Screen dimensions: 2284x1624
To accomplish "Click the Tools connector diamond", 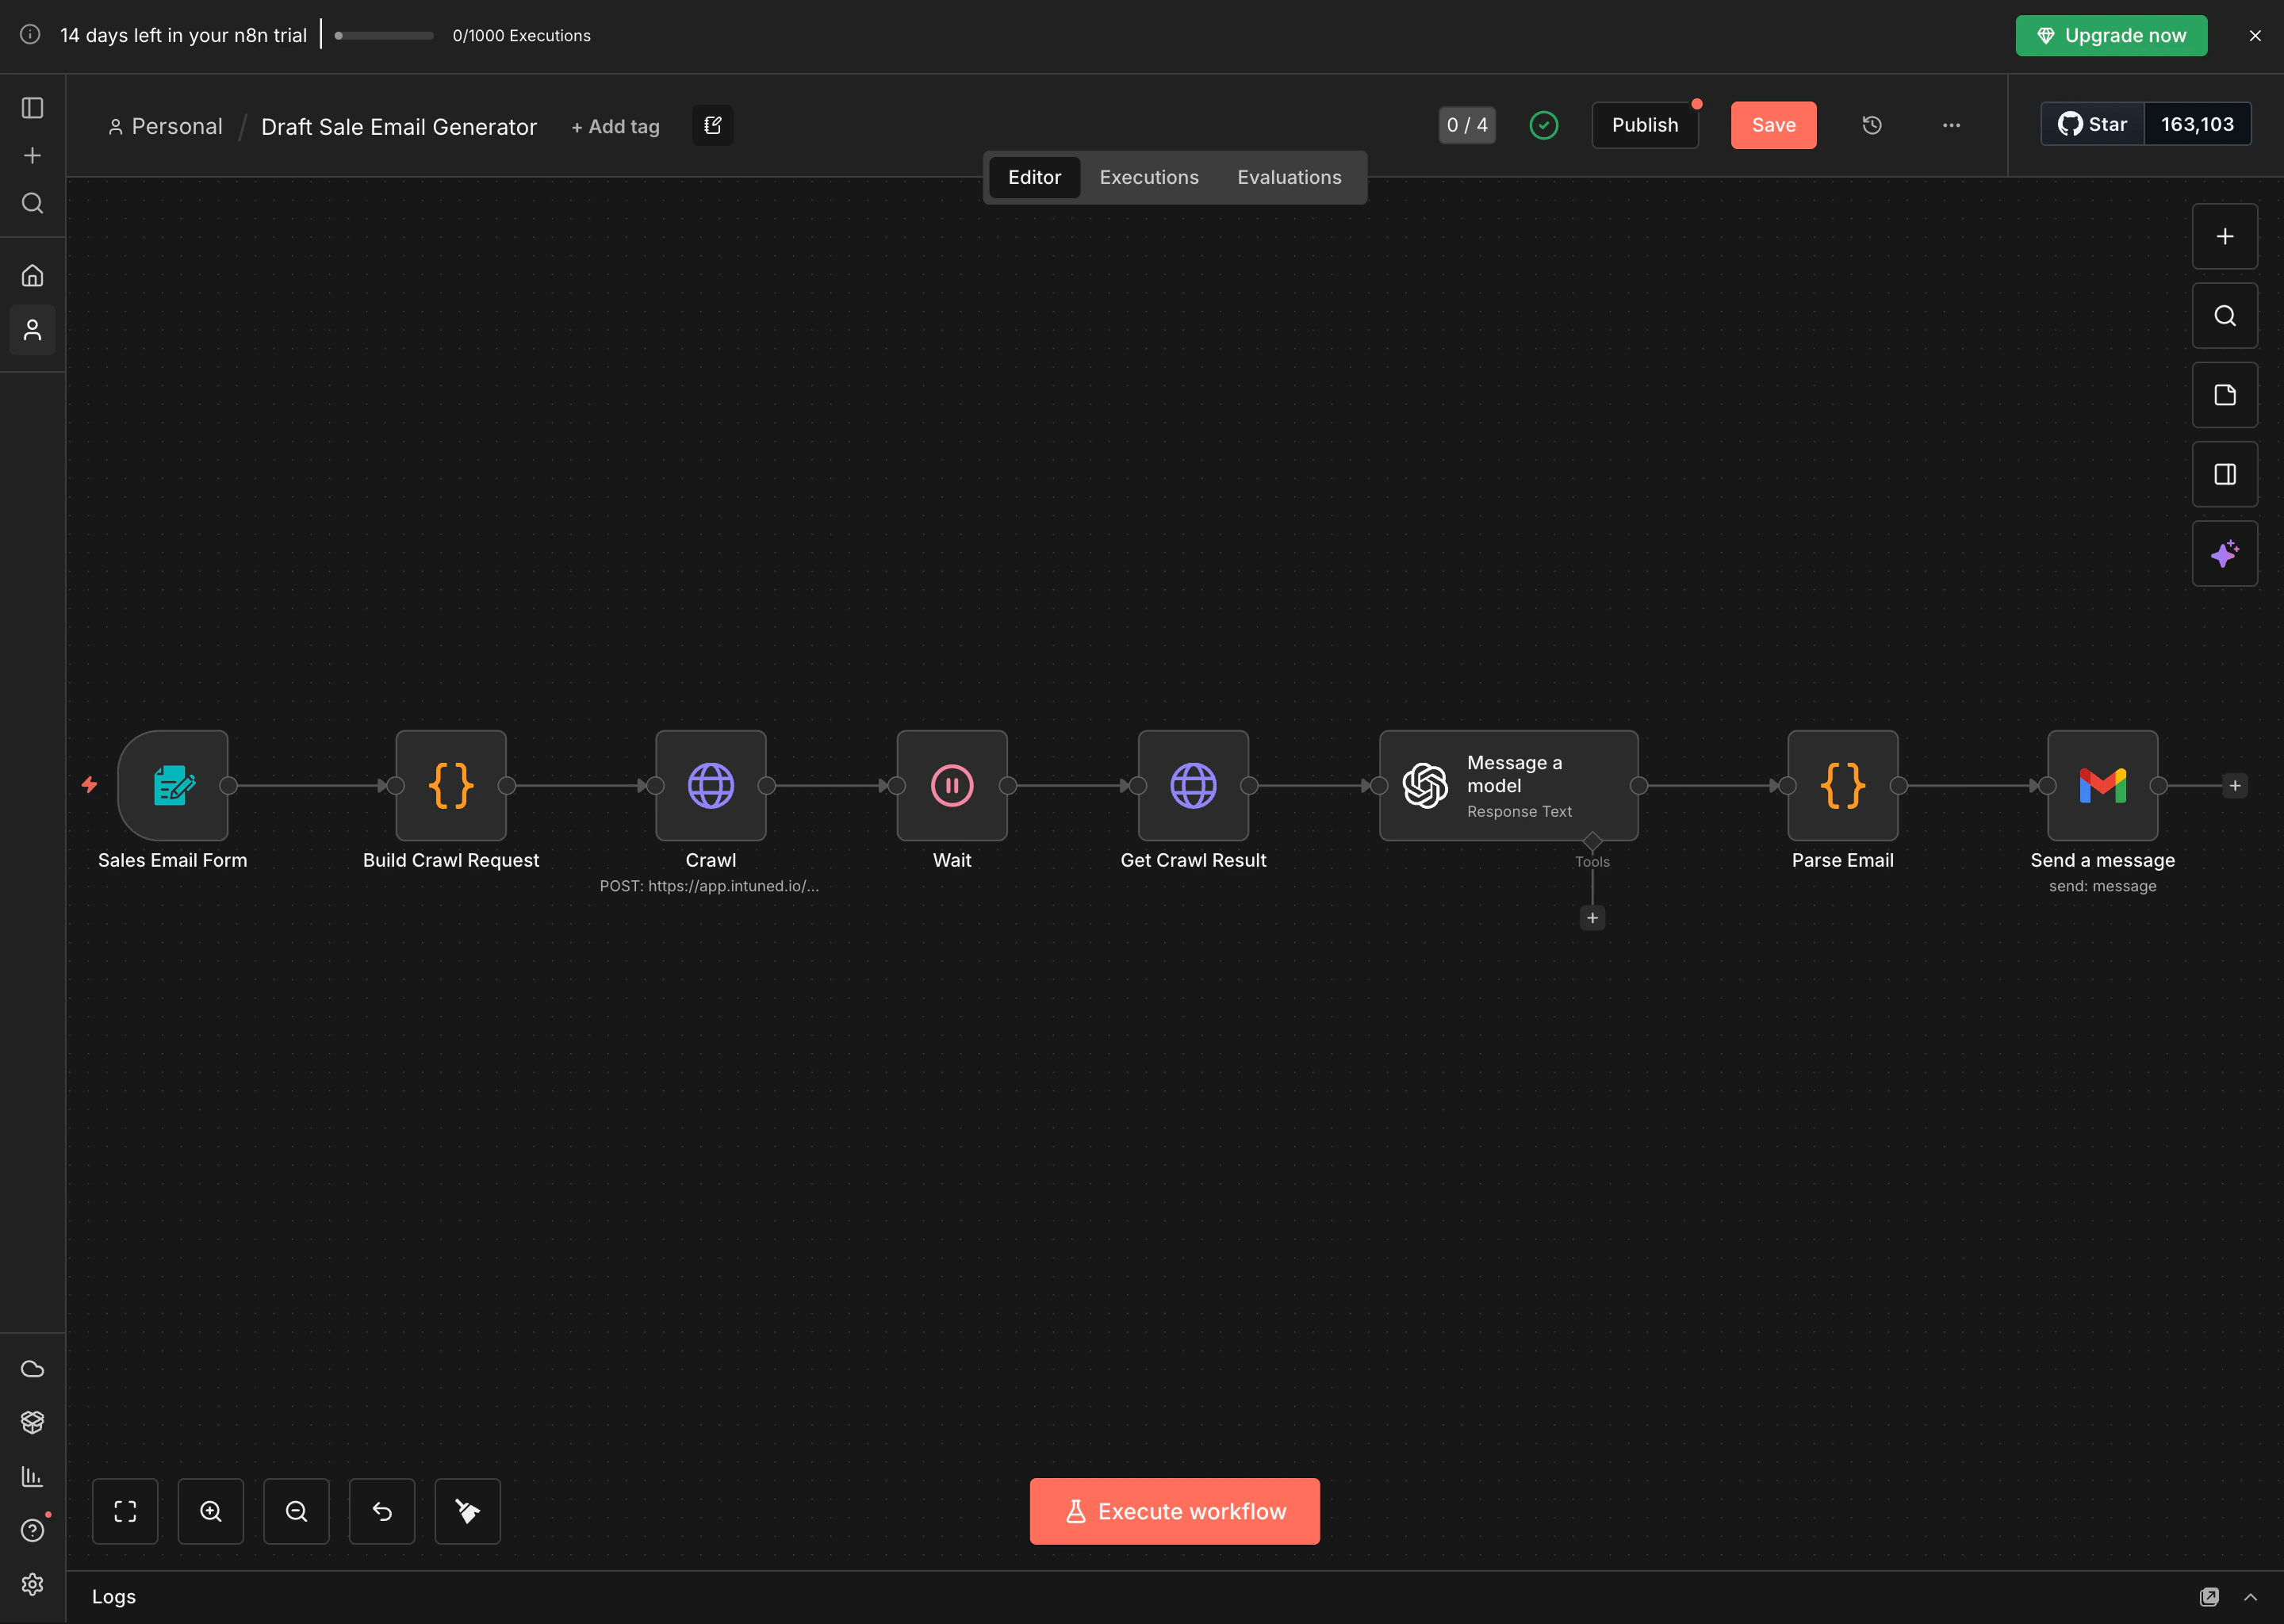I will point(1592,841).
